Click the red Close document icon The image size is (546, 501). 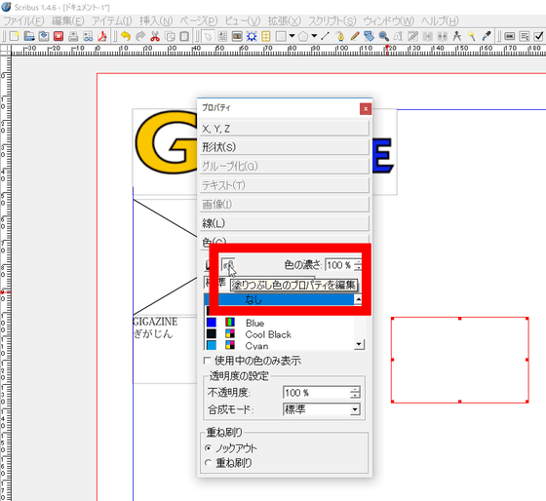(x=58, y=36)
